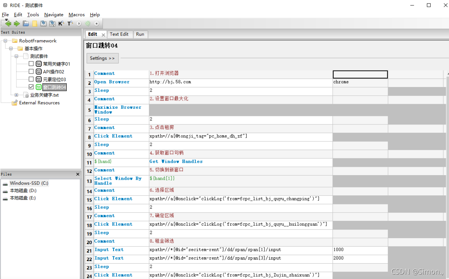This screenshot has height=279, width=449.
Task: Click the '1000' value cell in row 21
Action: click(x=360, y=250)
